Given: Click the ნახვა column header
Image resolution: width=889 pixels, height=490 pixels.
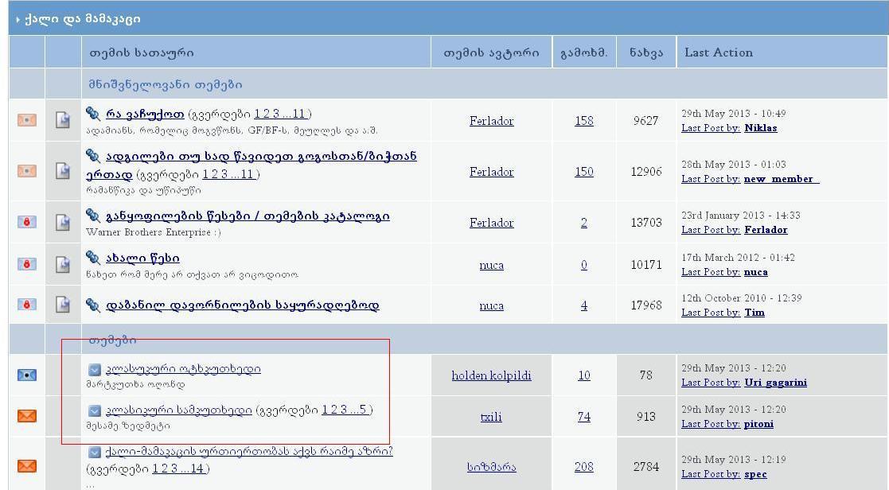Looking at the screenshot, I should coord(646,52).
